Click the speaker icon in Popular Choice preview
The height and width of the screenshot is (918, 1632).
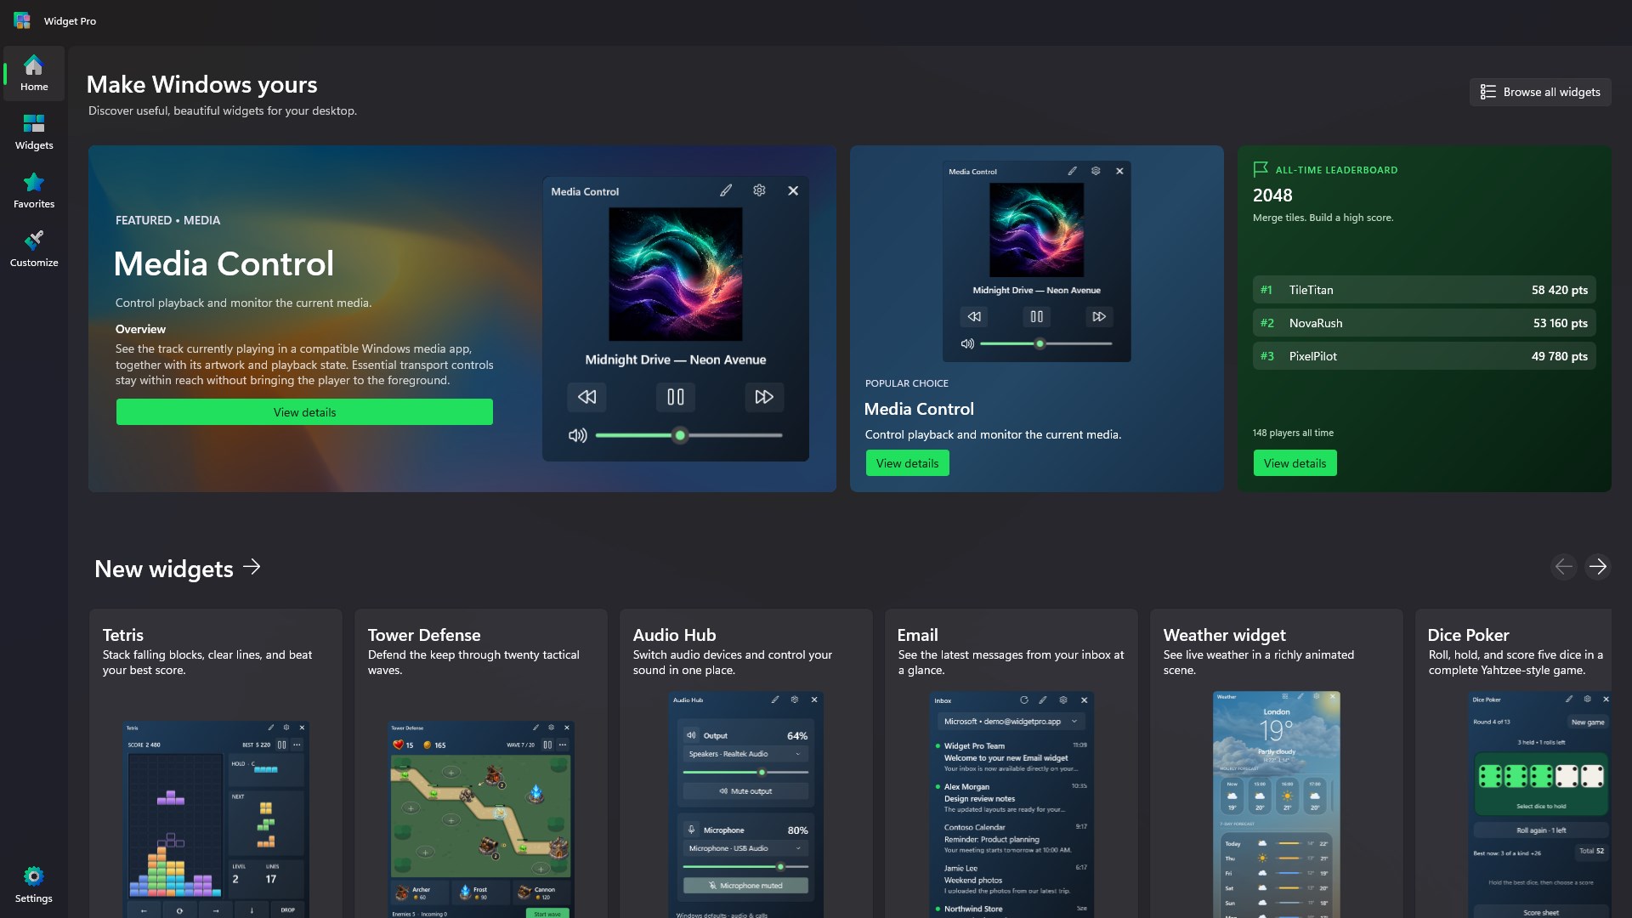coord(967,343)
